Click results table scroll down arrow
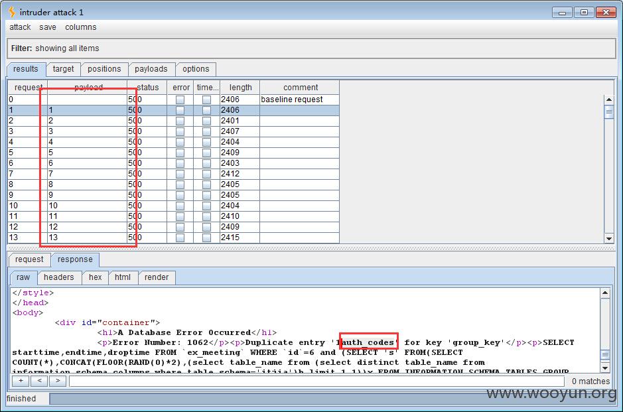 pos(608,238)
